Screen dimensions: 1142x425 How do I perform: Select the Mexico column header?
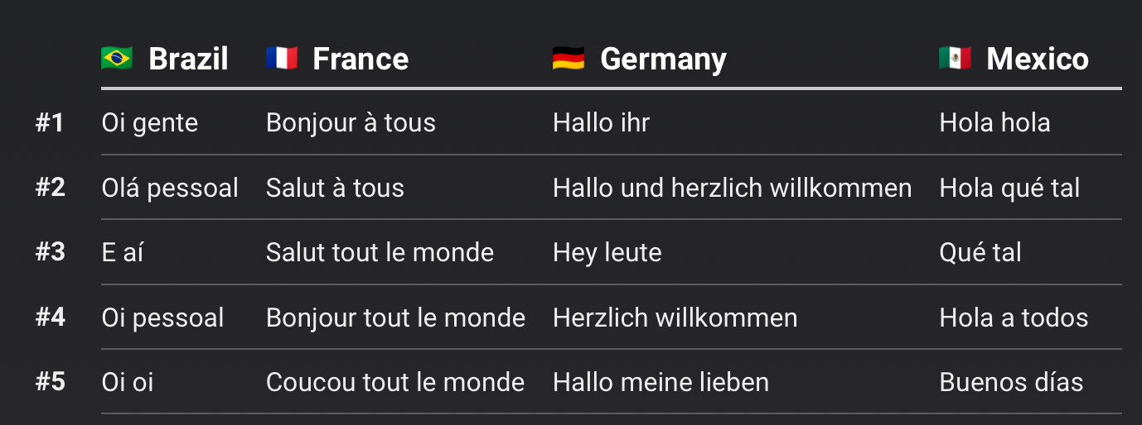pos(1038,59)
